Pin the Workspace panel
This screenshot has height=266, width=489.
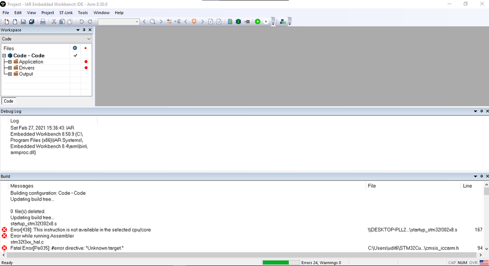click(x=84, y=30)
